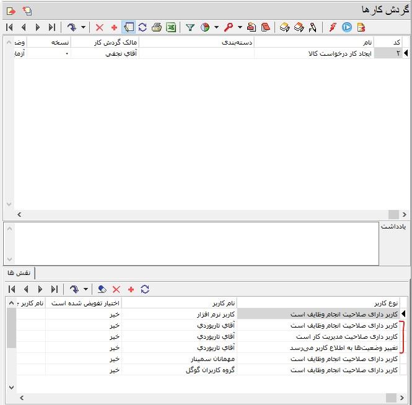
Task: Go to first record in top toolbar
Action: (9, 27)
